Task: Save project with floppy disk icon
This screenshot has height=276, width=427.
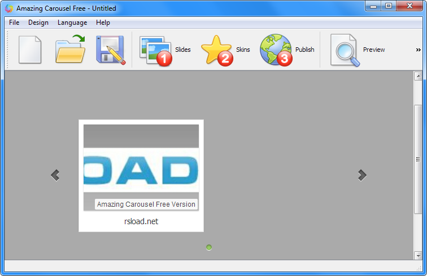Action: coord(111,50)
